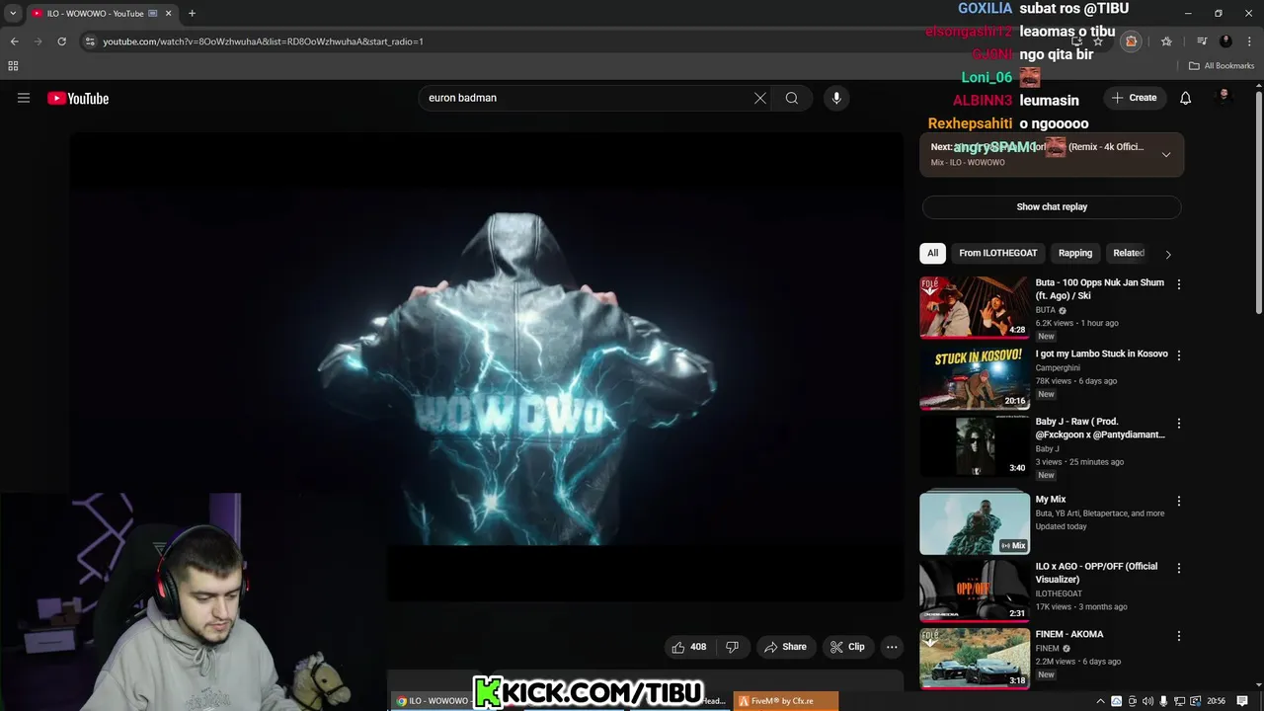Create a clip with the Clip button
1264x711 pixels.
[848, 647]
